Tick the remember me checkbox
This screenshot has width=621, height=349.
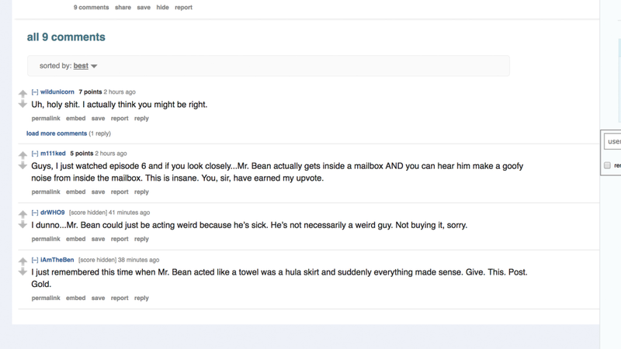[607, 165]
